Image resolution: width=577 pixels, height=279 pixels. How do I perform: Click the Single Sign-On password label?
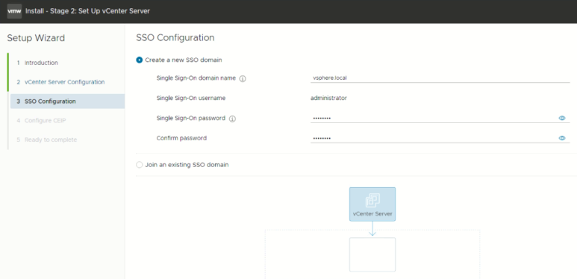[191, 118]
